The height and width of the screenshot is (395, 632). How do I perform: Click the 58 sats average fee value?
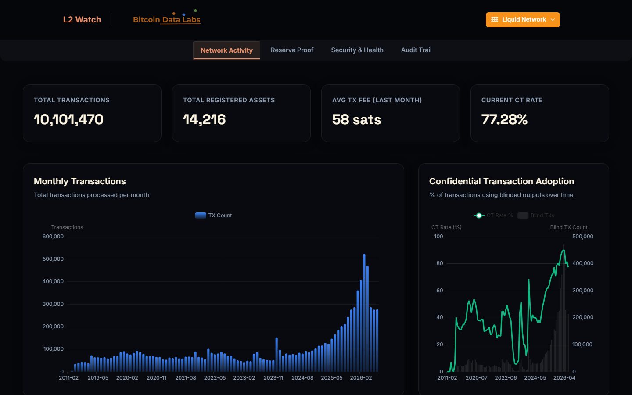[x=356, y=119]
